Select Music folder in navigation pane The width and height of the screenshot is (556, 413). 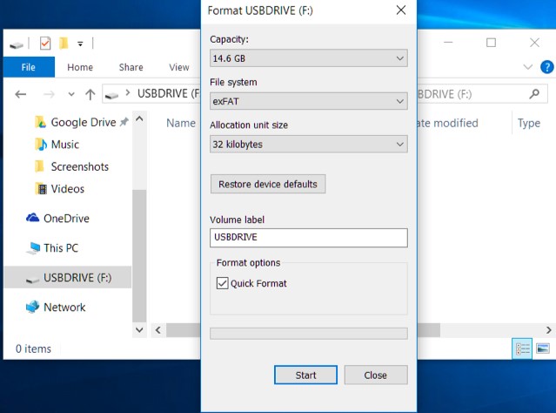click(x=65, y=145)
